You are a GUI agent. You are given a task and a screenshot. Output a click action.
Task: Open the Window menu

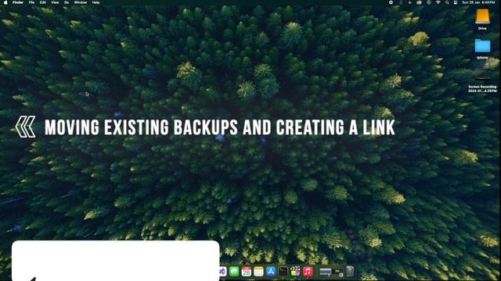tap(81, 2)
